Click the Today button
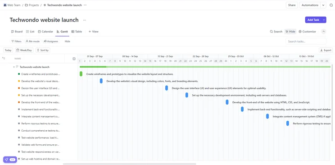 pos(8,50)
